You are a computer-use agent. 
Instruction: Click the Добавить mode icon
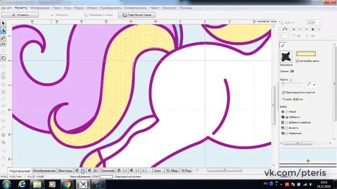(283, 117)
